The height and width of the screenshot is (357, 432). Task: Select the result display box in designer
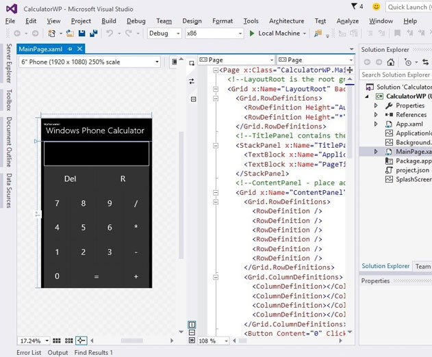[x=97, y=154]
